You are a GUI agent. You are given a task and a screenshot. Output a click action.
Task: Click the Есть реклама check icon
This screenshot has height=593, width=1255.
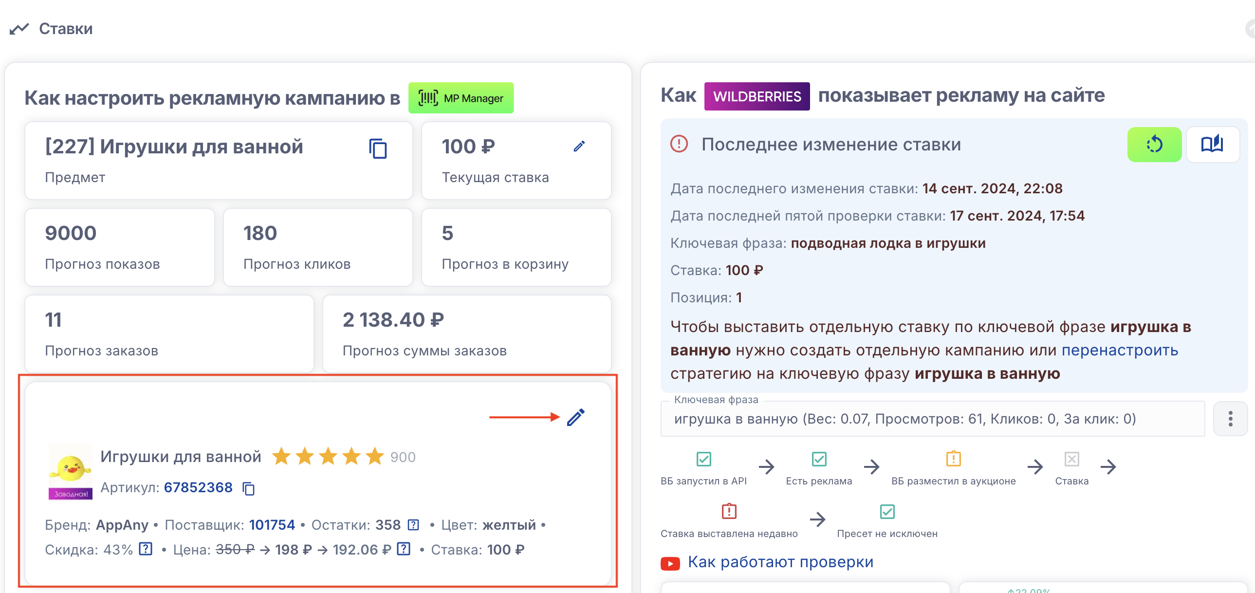(x=818, y=459)
